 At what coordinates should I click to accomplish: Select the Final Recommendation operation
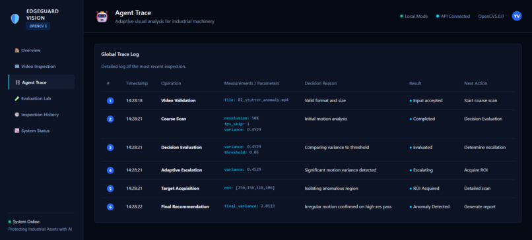pos(185,207)
